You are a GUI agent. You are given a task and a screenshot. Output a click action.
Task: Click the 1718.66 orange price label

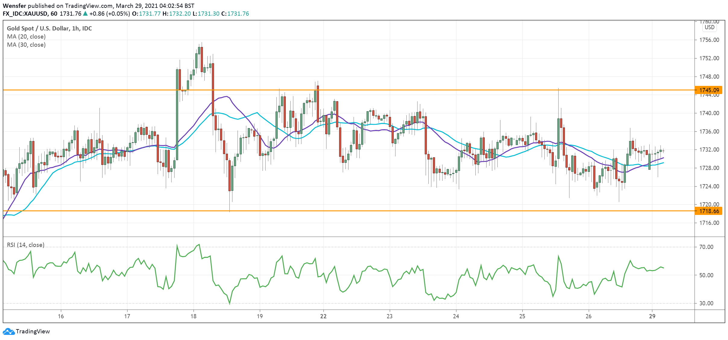point(709,211)
